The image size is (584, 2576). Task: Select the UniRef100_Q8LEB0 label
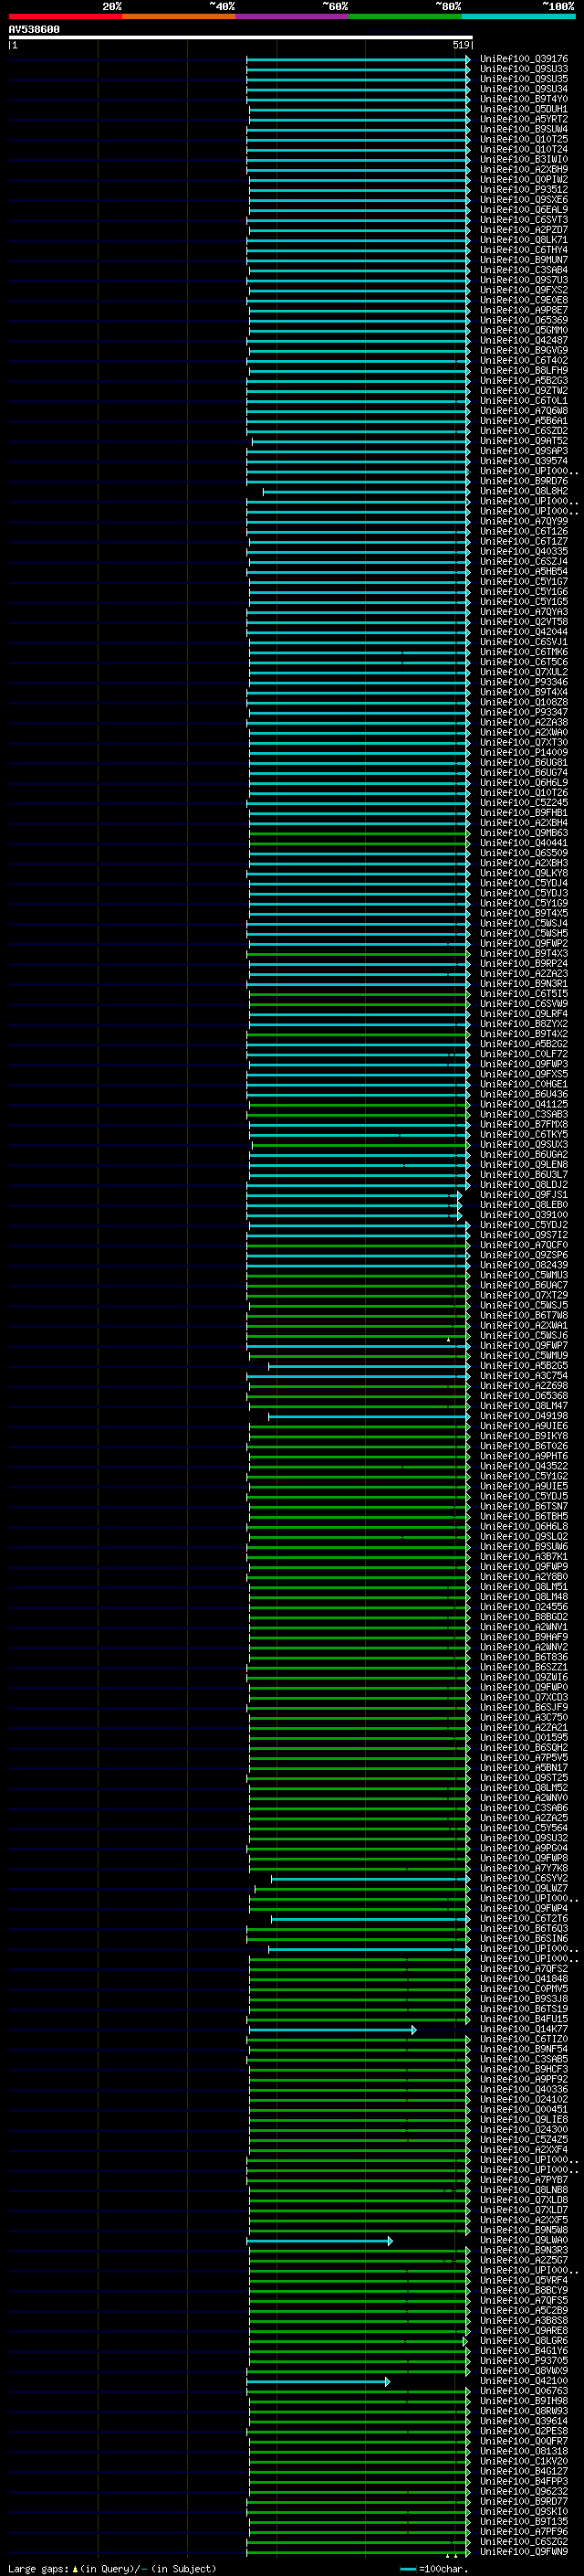[x=524, y=1205]
